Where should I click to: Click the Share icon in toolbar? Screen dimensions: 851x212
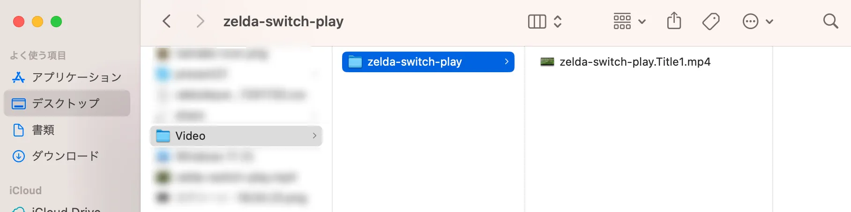(x=674, y=21)
